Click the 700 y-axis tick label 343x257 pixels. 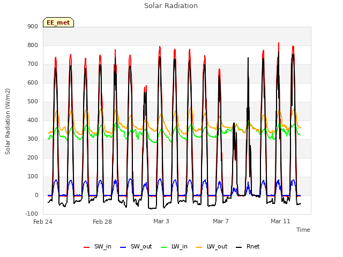tap(33, 64)
